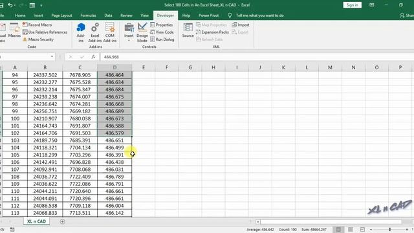The height and width of the screenshot is (233, 414).
Task: Select cell containing 486.651
Action: [114, 140]
